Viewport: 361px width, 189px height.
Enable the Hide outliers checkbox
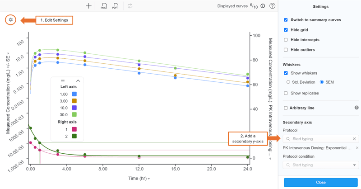pos(286,50)
